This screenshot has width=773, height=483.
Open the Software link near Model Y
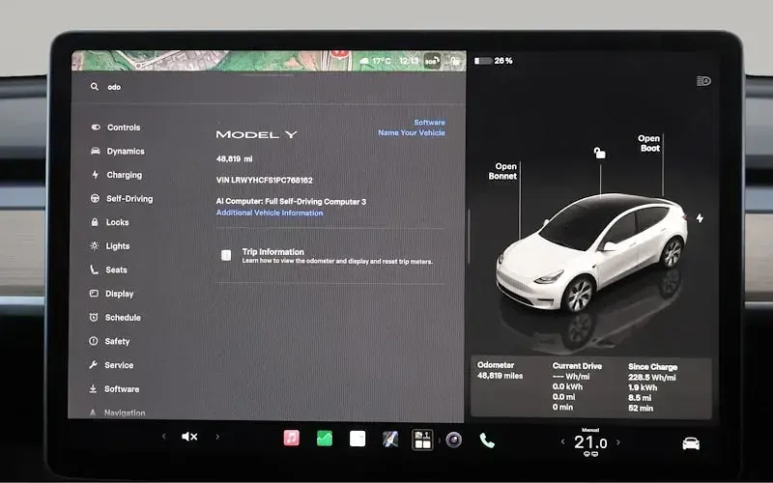[x=429, y=123]
